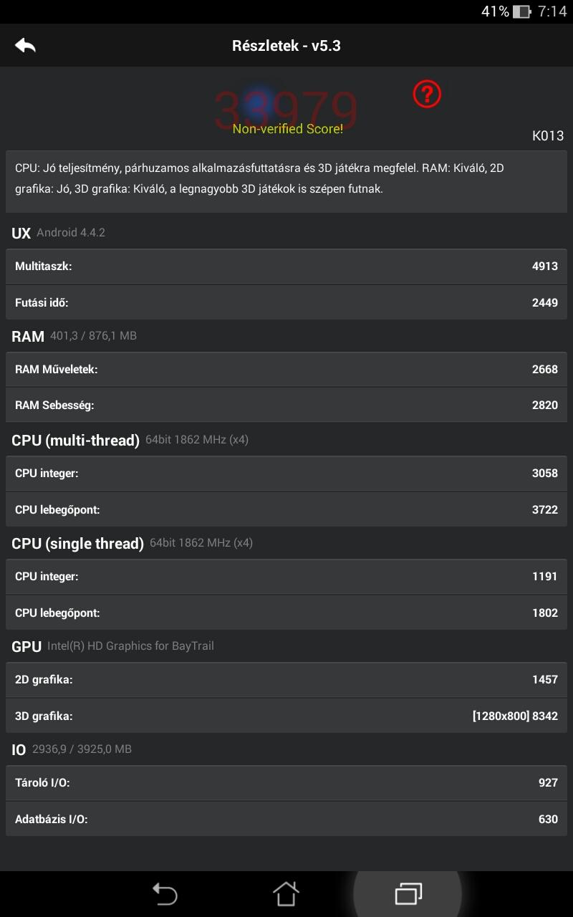Open the RAM Sebesség result row

[286, 405]
